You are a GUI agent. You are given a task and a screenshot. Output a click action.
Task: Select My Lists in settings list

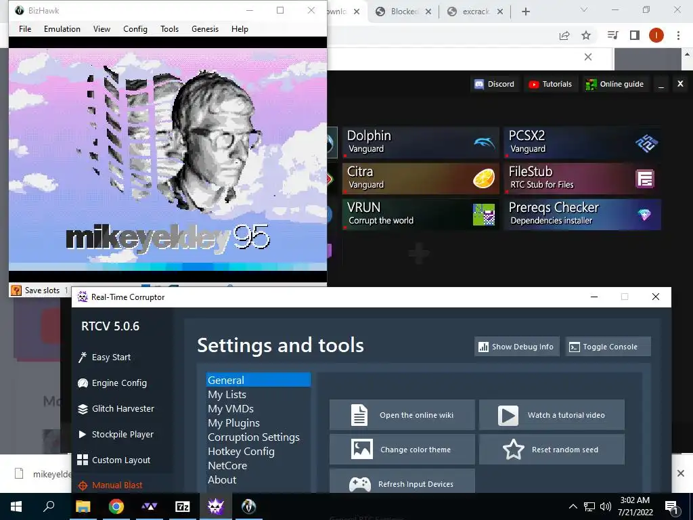[x=259, y=395]
